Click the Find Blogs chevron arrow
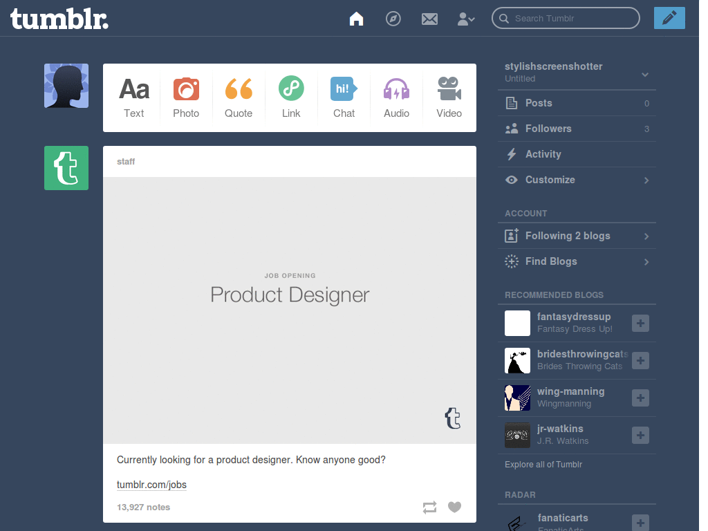This screenshot has width=708, height=531. coord(646,262)
